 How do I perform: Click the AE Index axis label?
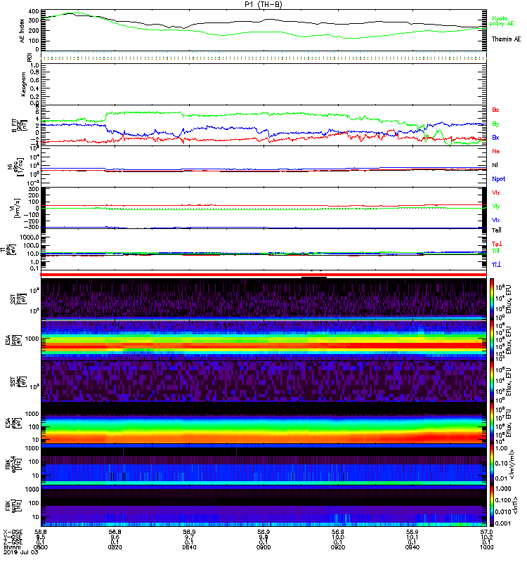[x=22, y=31]
